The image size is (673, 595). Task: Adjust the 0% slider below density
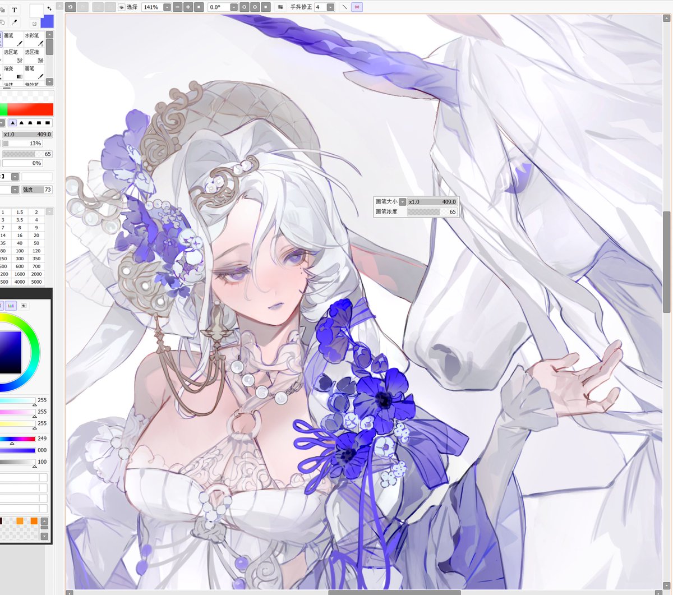click(x=22, y=163)
